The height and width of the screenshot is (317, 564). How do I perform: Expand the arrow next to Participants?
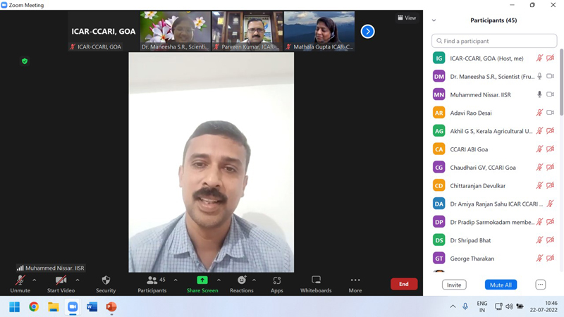tap(176, 280)
